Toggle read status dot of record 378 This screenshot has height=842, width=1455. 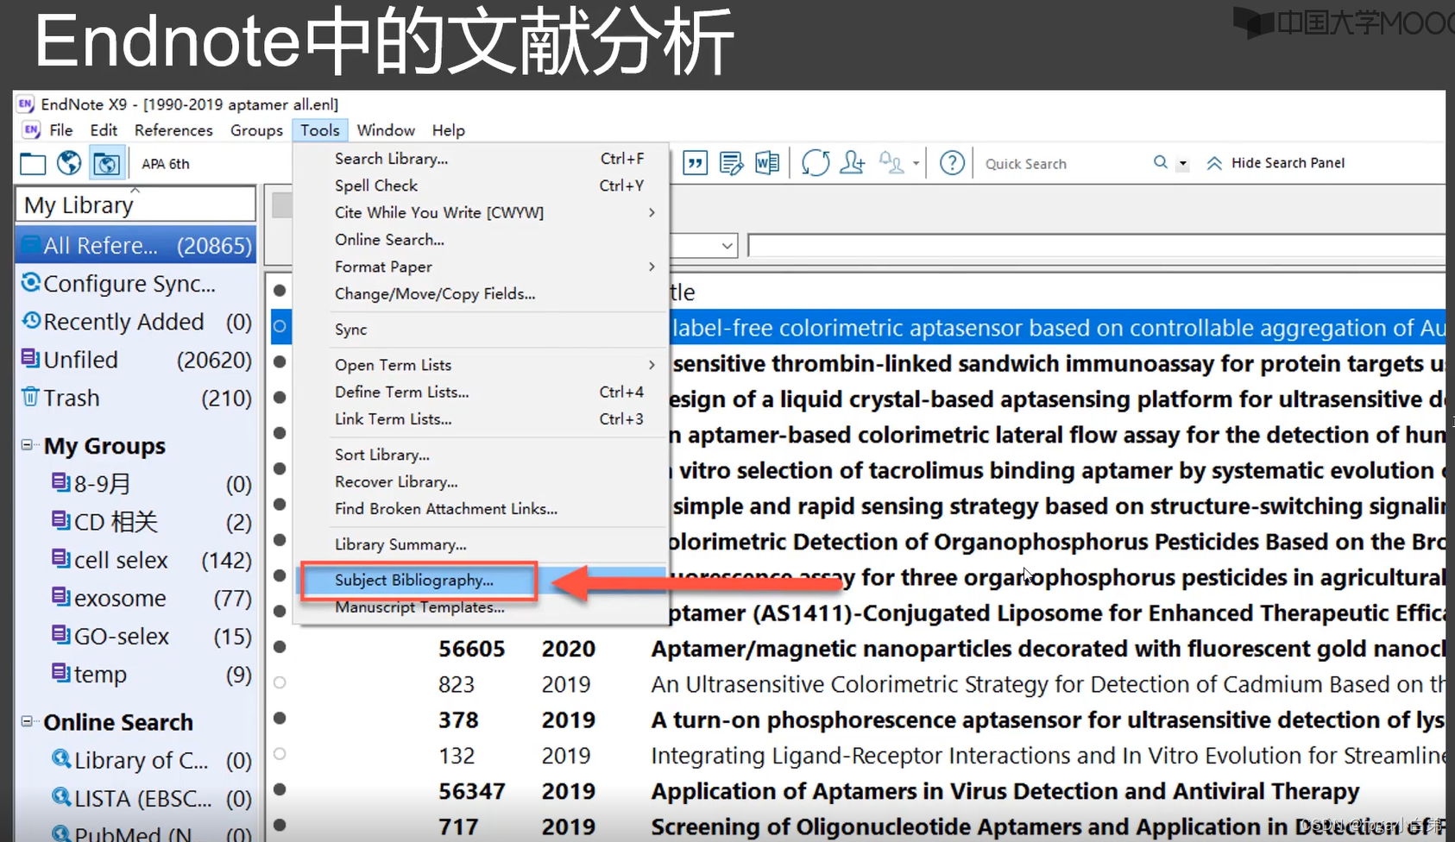[280, 718]
